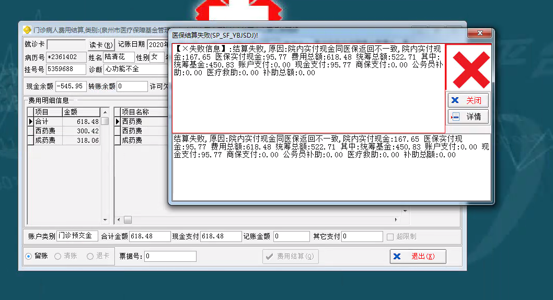Image resolution: width=553 pixels, height=300 pixels.
Task: Click the 记账日期 date field
Action: click(158, 44)
